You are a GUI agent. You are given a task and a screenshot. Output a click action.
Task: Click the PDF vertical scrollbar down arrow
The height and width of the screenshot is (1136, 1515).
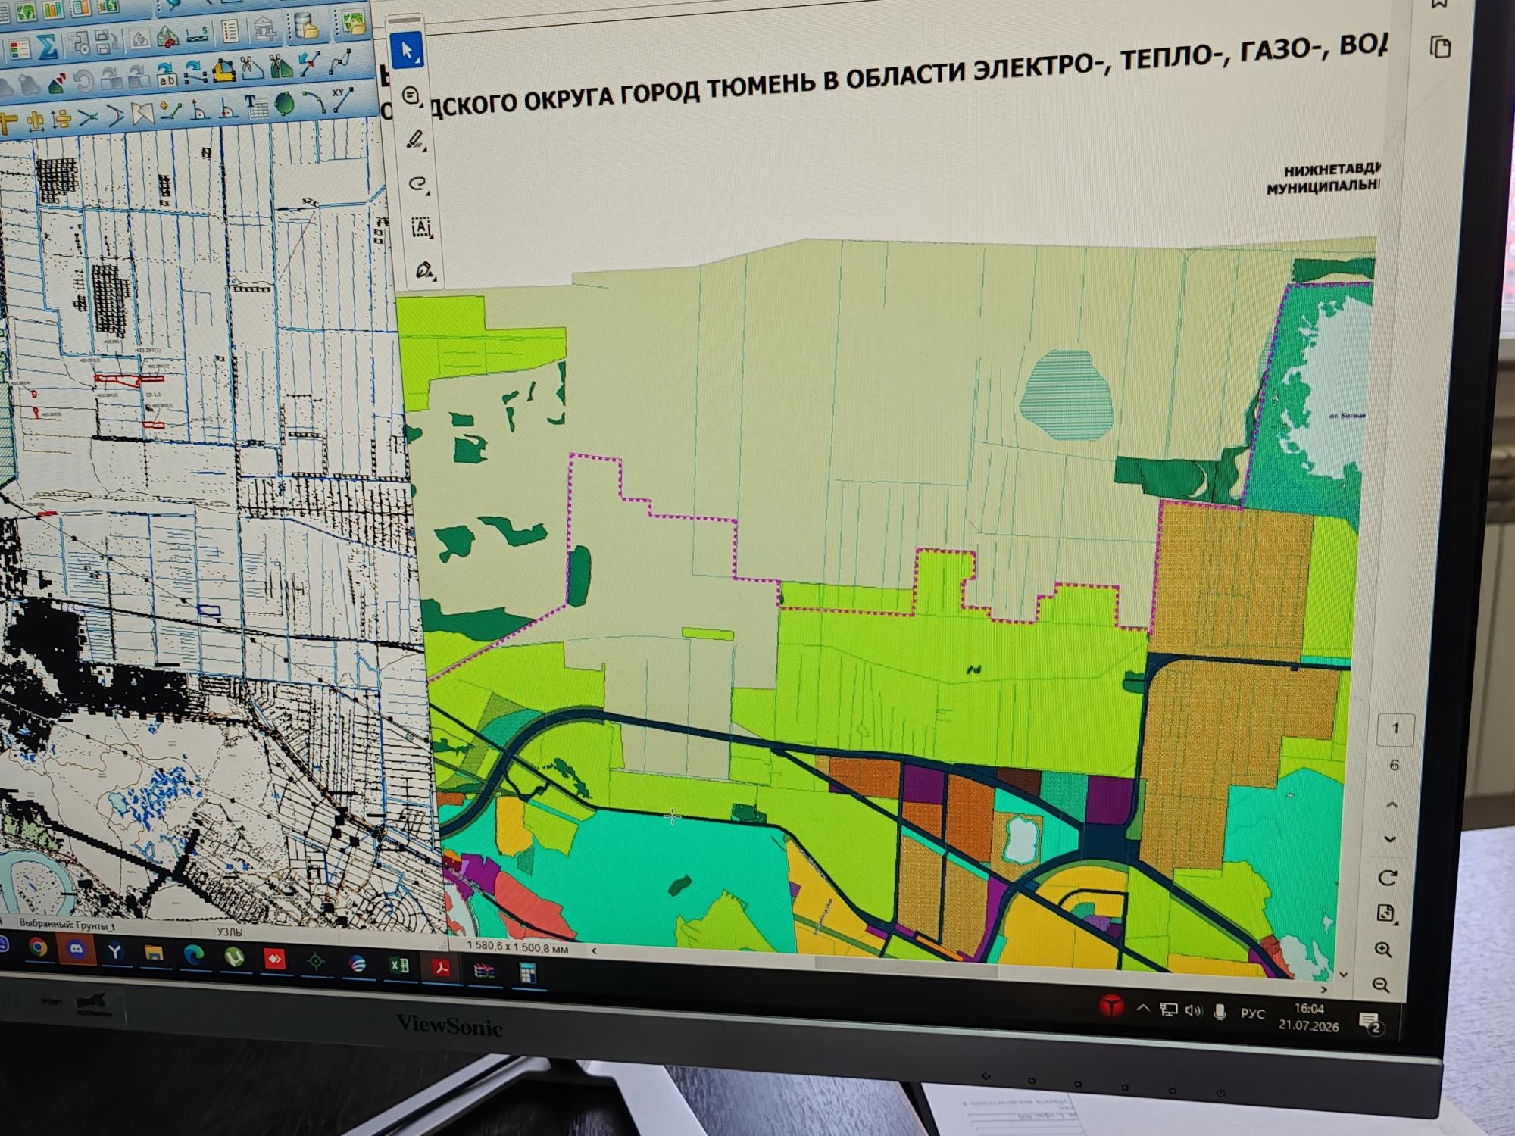1343,975
